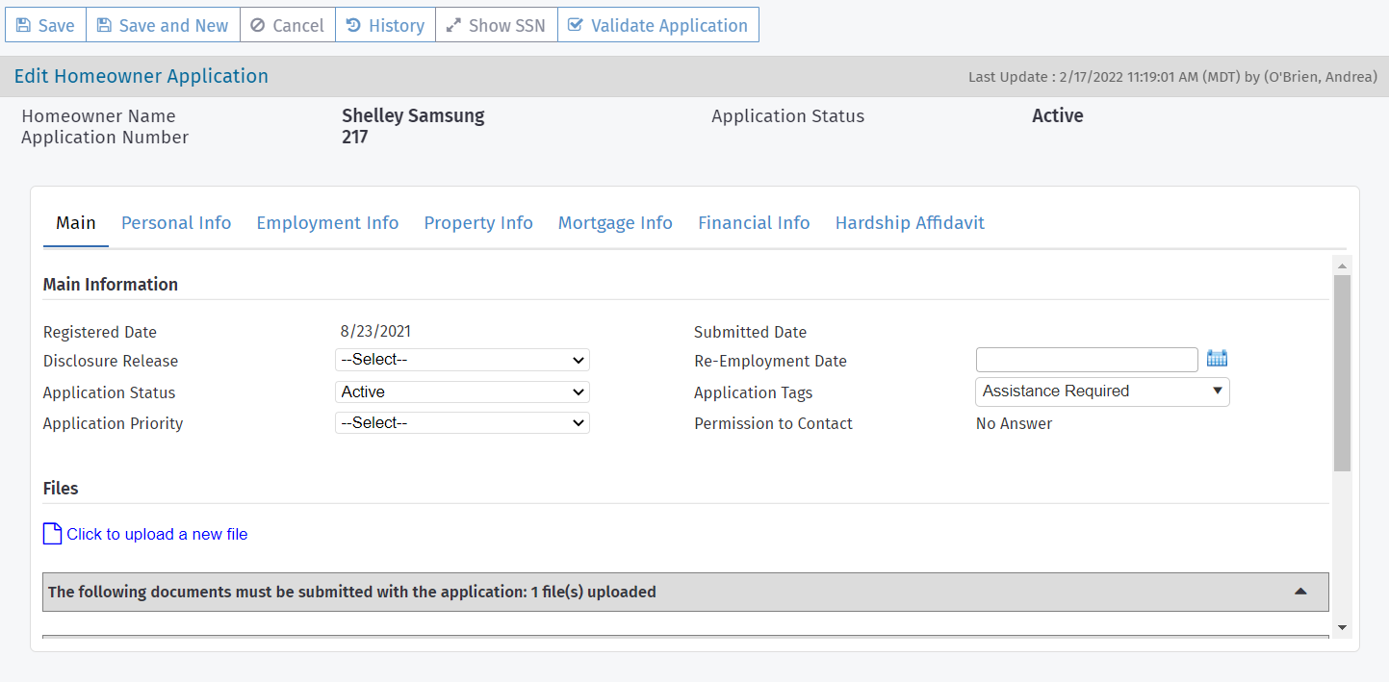Open application History
This screenshot has width=1389, height=682.
(x=385, y=25)
